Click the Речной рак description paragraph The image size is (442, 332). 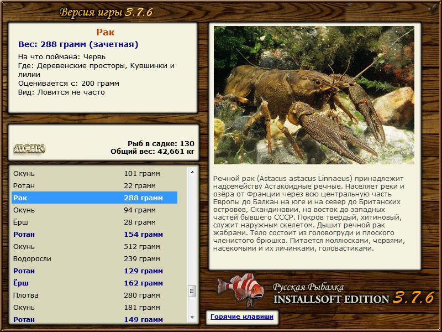click(309, 214)
